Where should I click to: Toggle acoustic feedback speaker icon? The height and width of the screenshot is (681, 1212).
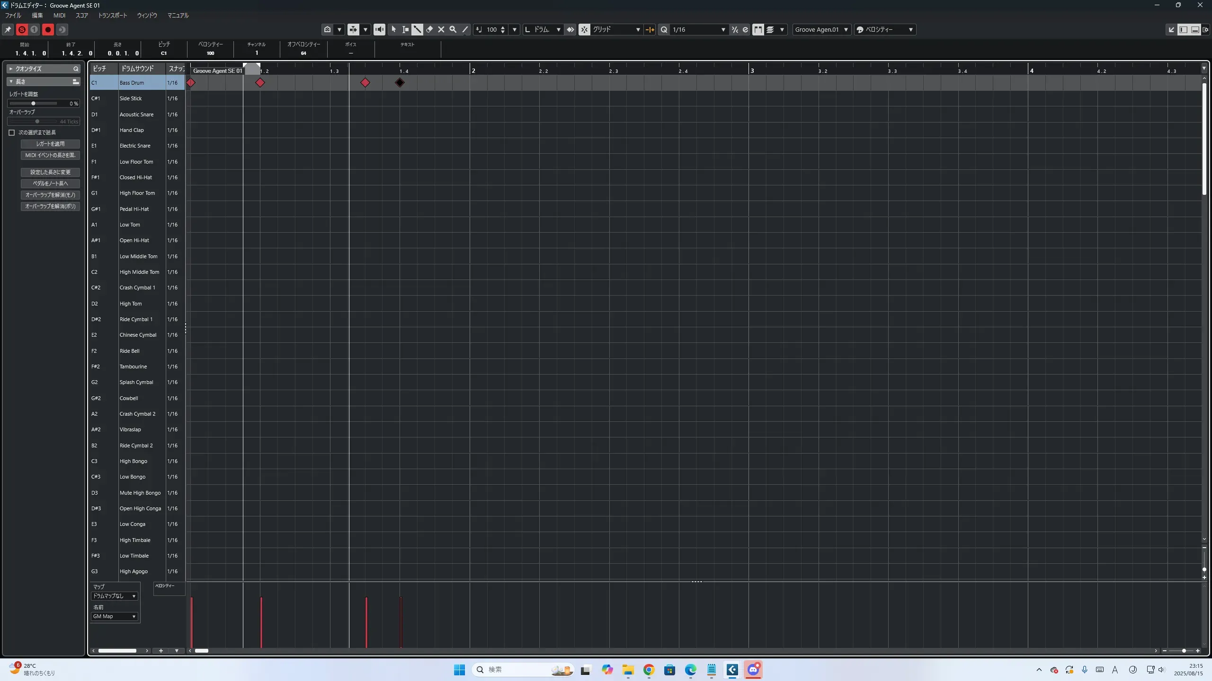[x=379, y=29]
